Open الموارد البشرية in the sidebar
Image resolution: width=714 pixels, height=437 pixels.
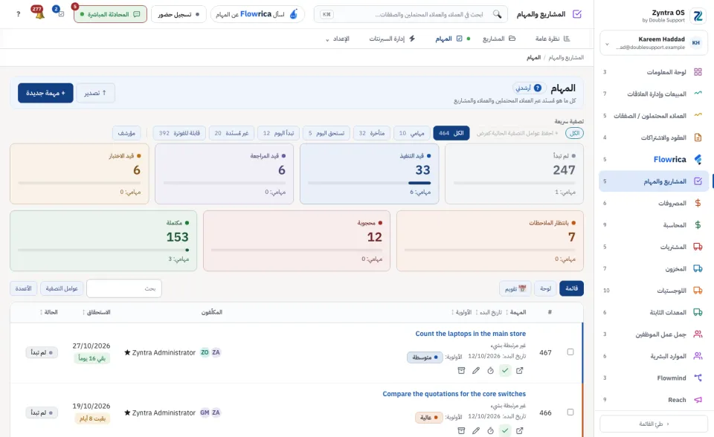(654, 356)
